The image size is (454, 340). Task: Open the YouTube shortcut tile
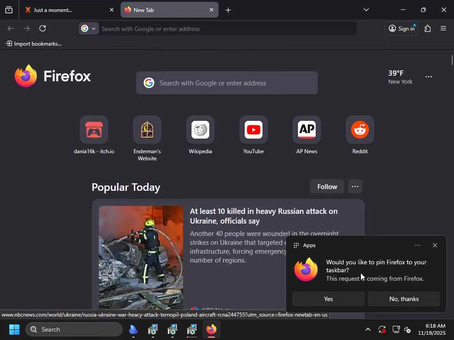[x=254, y=135]
